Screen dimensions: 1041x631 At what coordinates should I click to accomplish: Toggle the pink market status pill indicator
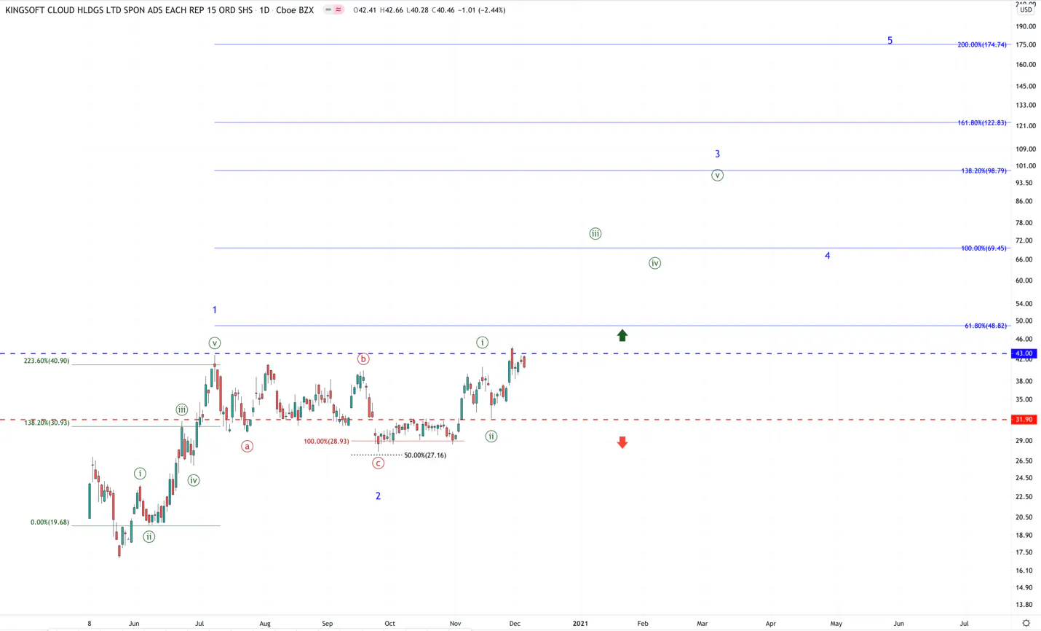(333, 10)
